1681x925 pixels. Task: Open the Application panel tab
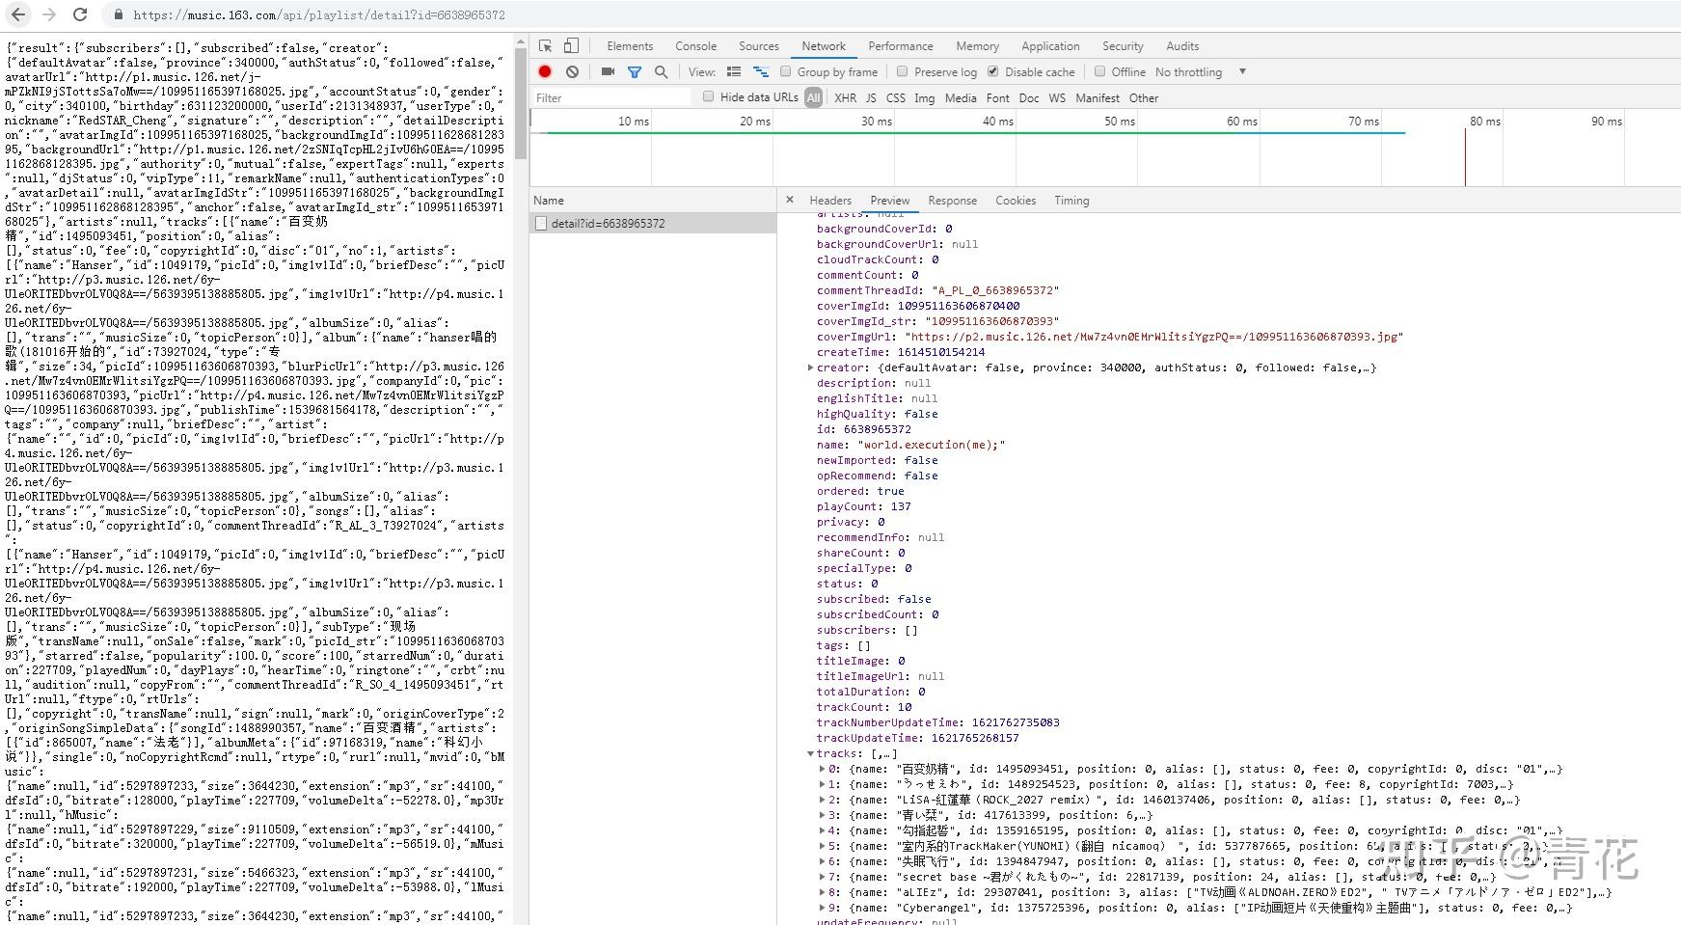pos(1050,46)
